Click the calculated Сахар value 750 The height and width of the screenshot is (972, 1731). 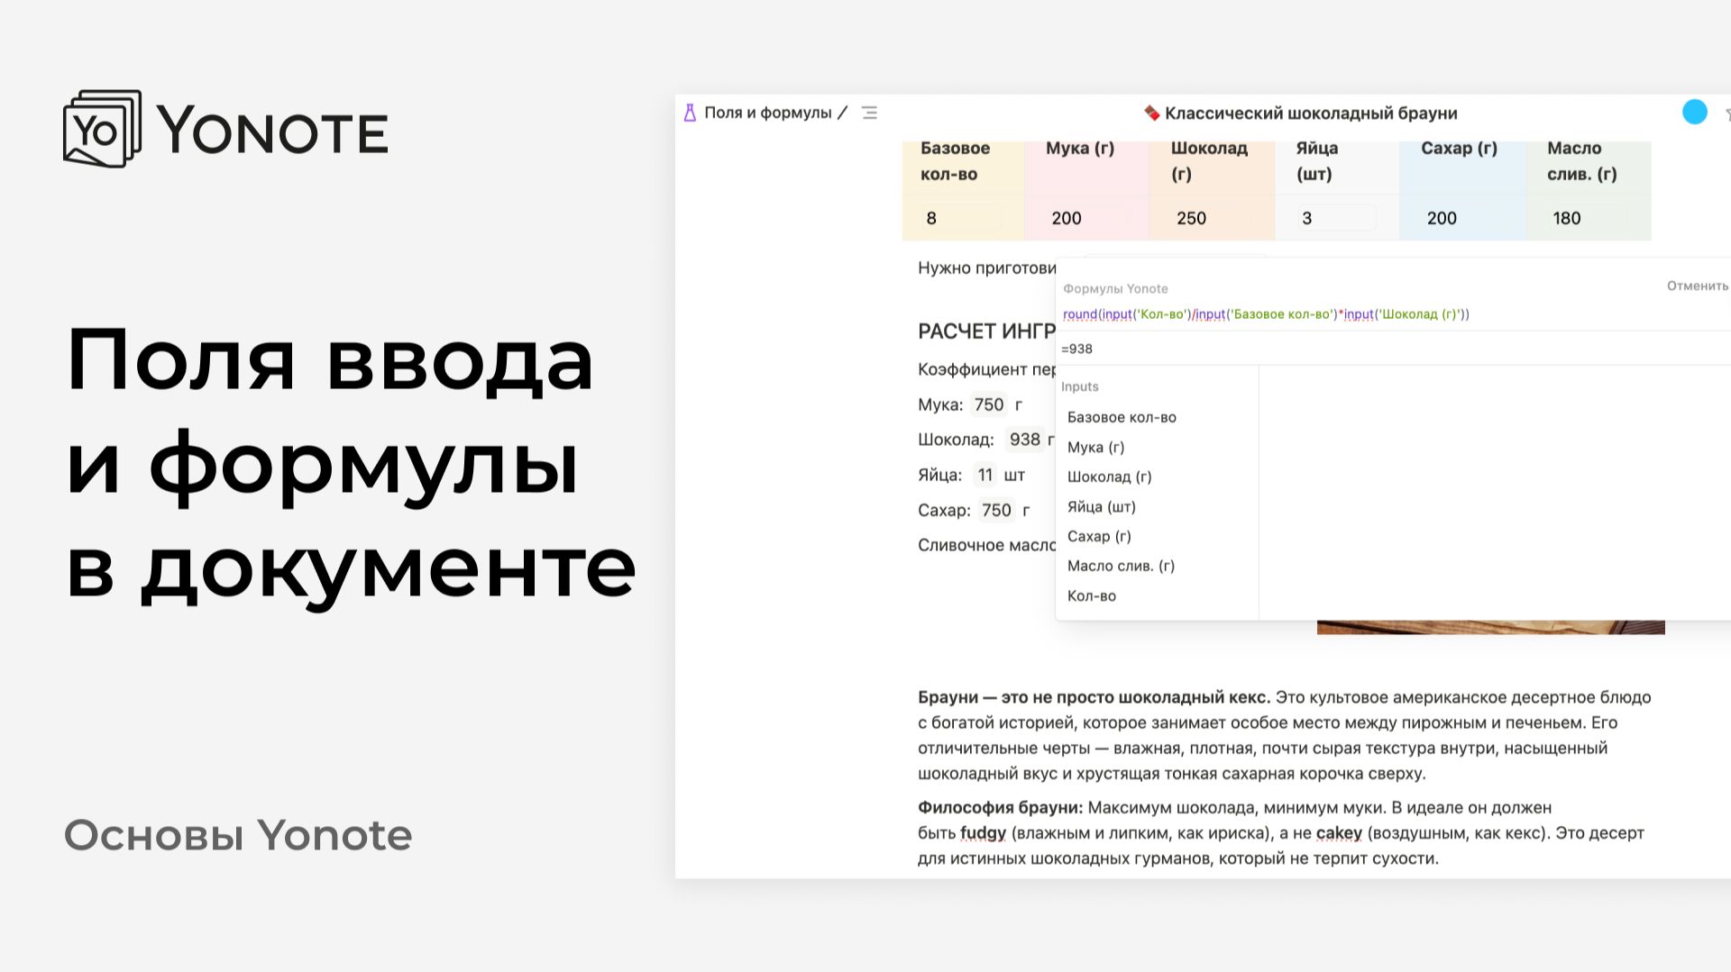pyautogui.click(x=996, y=510)
